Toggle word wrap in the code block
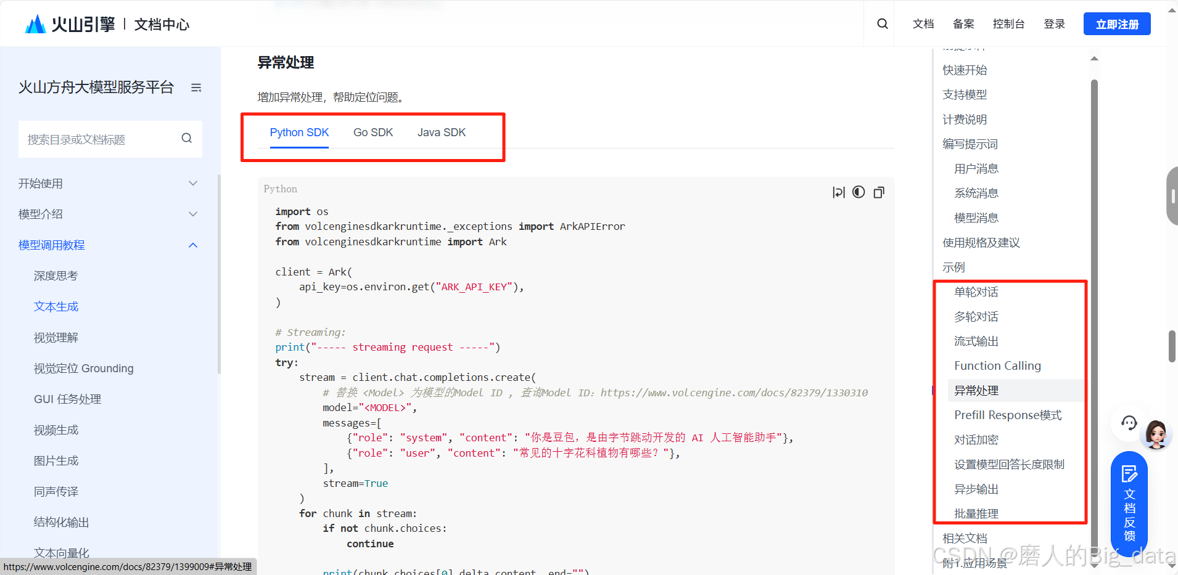Image resolution: width=1178 pixels, height=575 pixels. 839,192
